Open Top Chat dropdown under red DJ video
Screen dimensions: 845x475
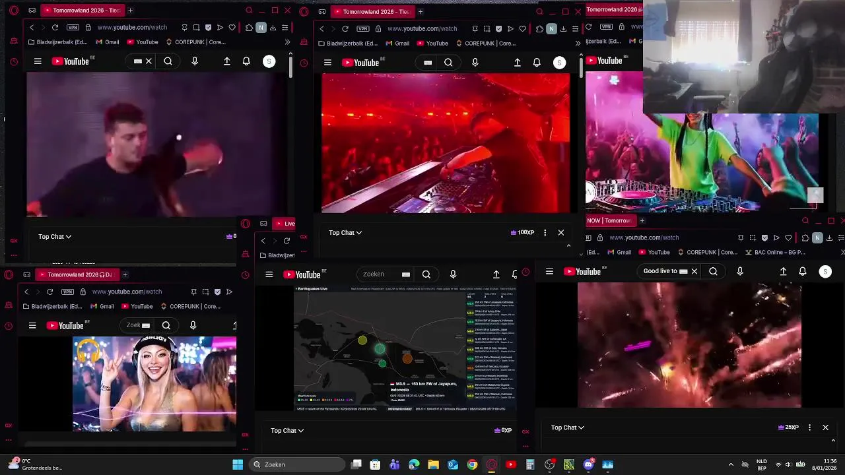coord(345,232)
